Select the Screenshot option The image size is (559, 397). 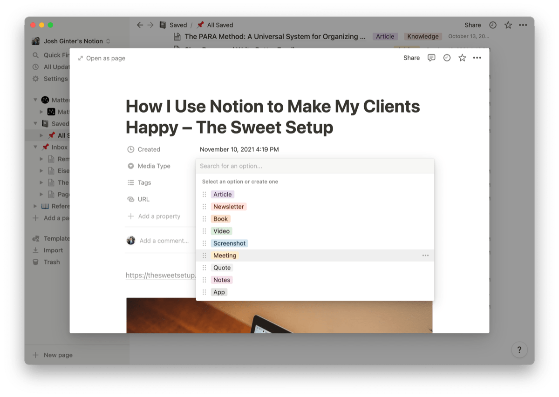230,243
